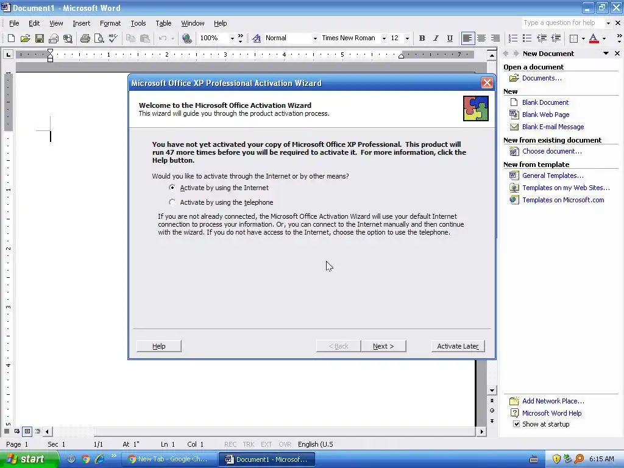The width and height of the screenshot is (624, 468).
Task: Click the Save floppy disk icon
Action: pos(40,38)
